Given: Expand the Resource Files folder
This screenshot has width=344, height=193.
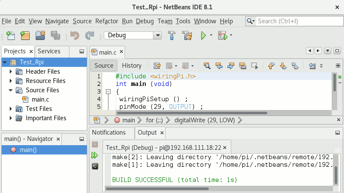Looking at the screenshot, I should 11,81.
